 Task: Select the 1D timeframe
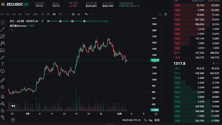60,14
